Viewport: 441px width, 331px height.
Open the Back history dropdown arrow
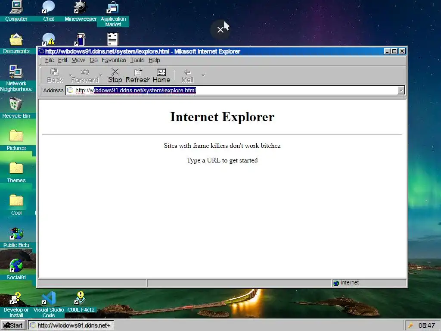click(69, 75)
